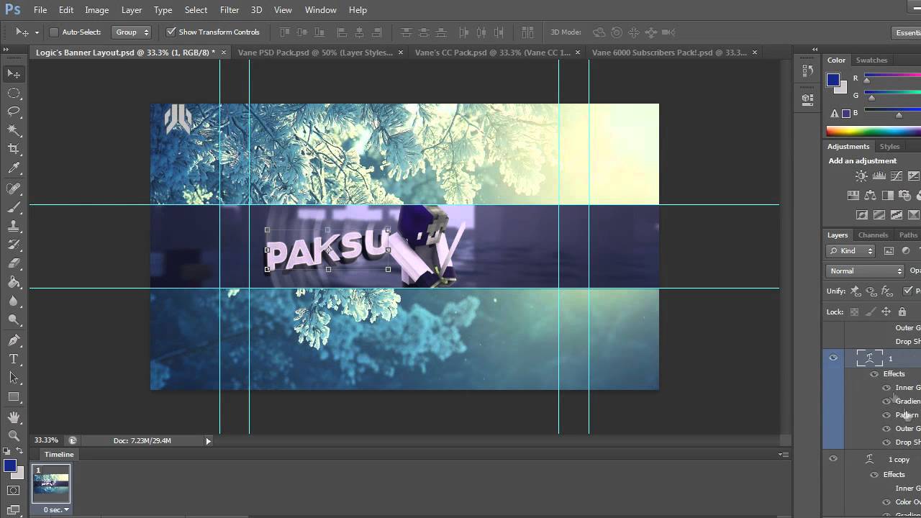Screen dimensions: 921x518
Task: Open the Timeline panel options menu
Action: coord(784,455)
